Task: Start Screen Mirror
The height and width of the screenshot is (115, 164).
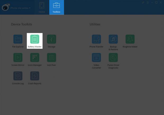Action: 18,57
